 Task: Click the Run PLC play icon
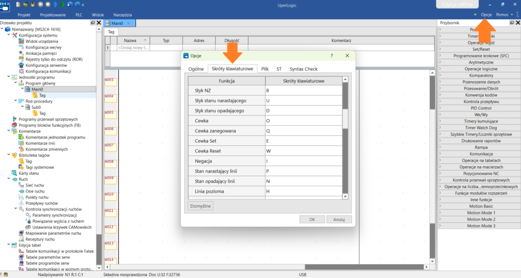tap(40, 4)
